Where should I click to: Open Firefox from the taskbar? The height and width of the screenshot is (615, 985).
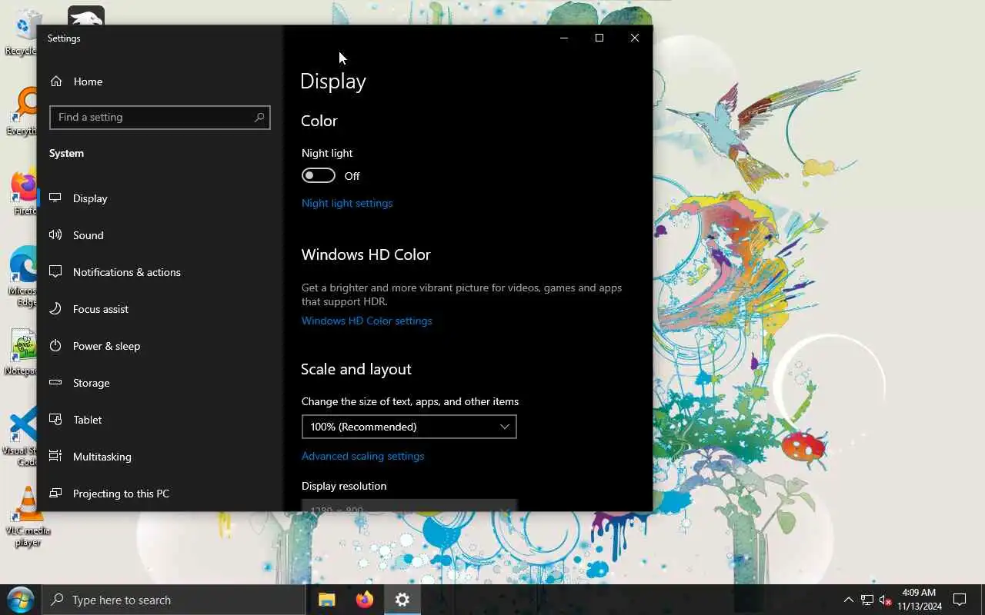[365, 600]
